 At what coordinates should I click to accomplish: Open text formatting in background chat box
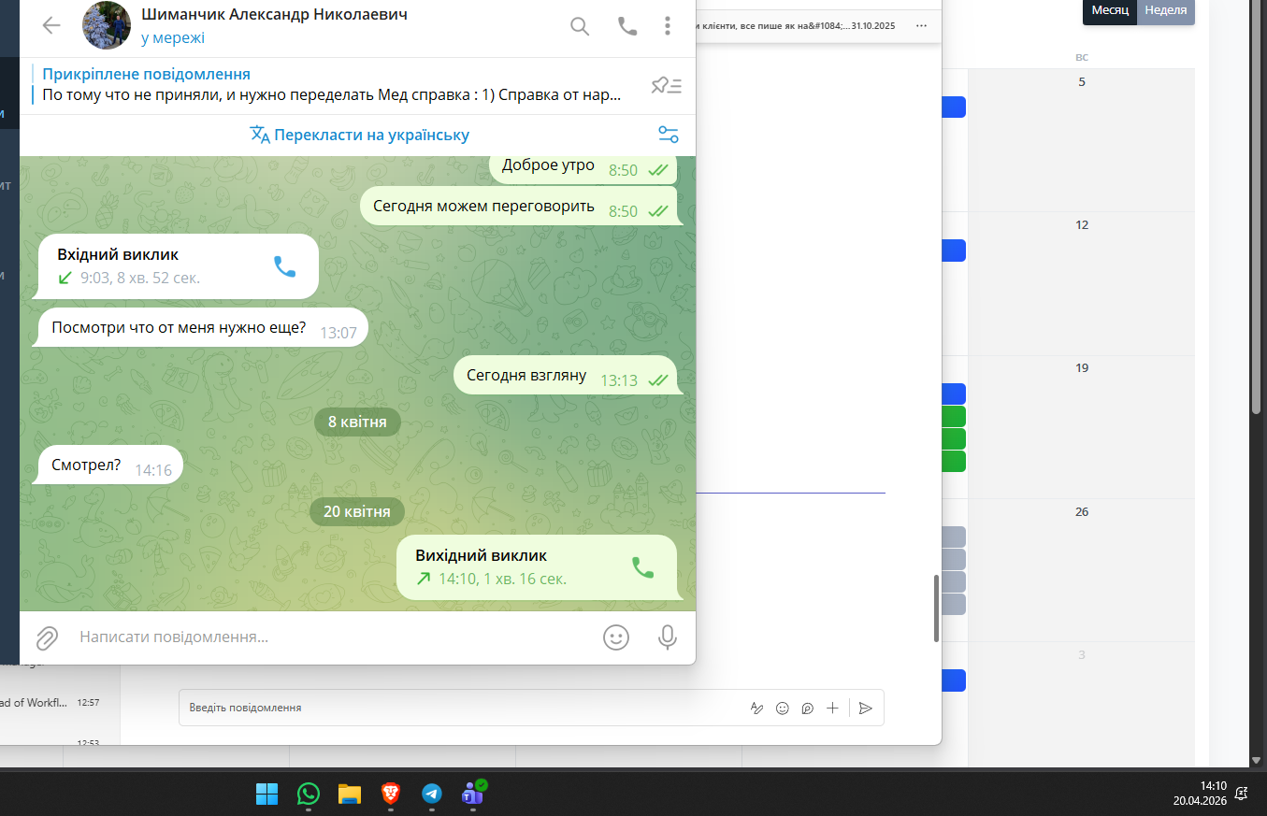pos(757,709)
